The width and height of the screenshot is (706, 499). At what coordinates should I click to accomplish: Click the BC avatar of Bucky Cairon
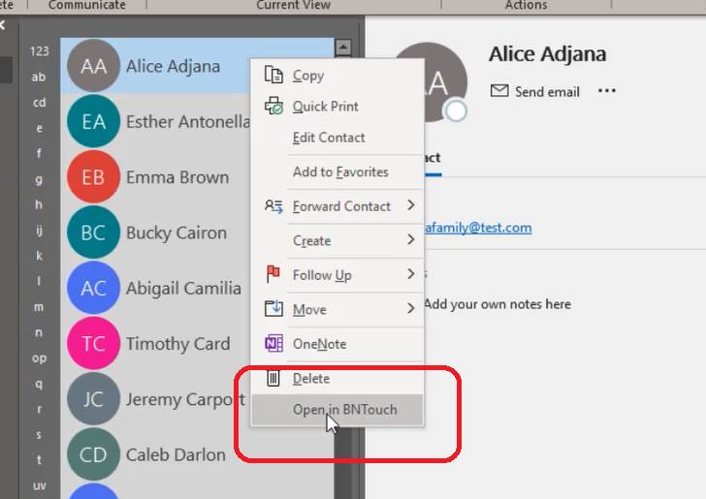tap(93, 233)
